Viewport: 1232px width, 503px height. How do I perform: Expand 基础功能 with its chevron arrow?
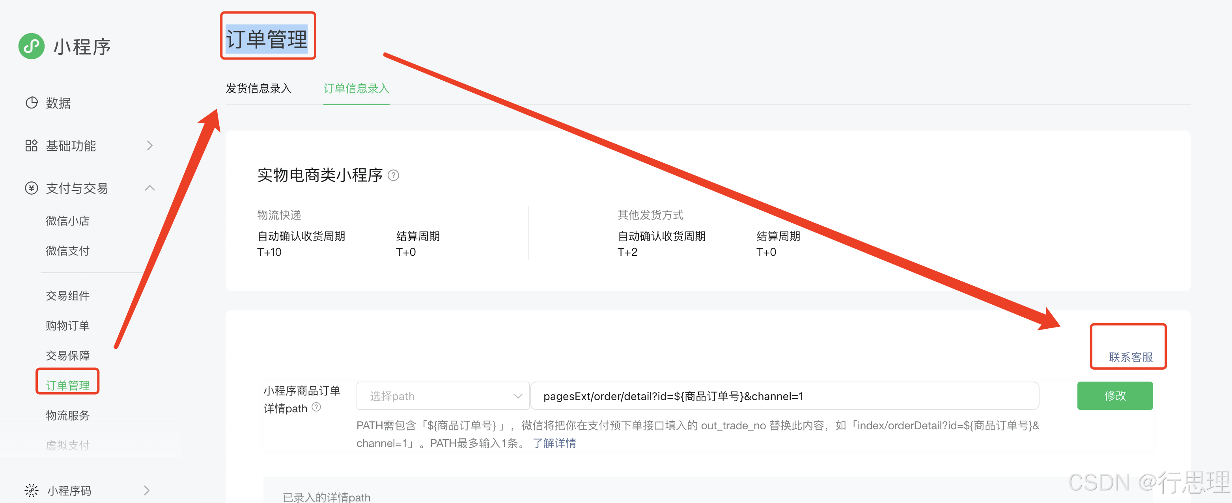pos(150,145)
